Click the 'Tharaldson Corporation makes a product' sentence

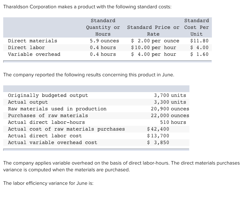(87, 7)
